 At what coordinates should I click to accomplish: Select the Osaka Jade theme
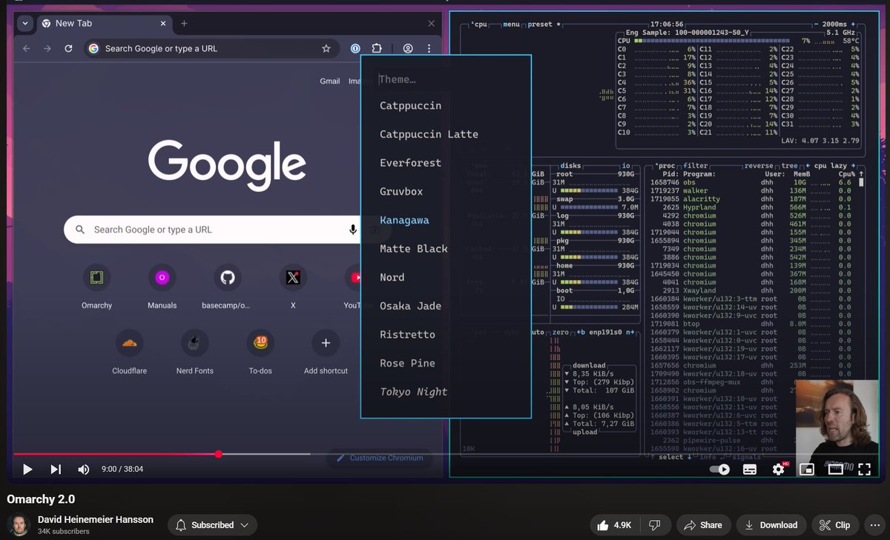(410, 306)
